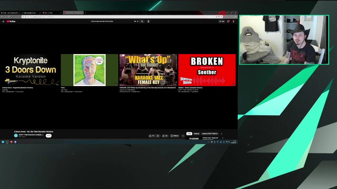337x189 pixels.
Task: Open 'Seether - Broken (Karaoke Version)' title
Action: click(190, 88)
